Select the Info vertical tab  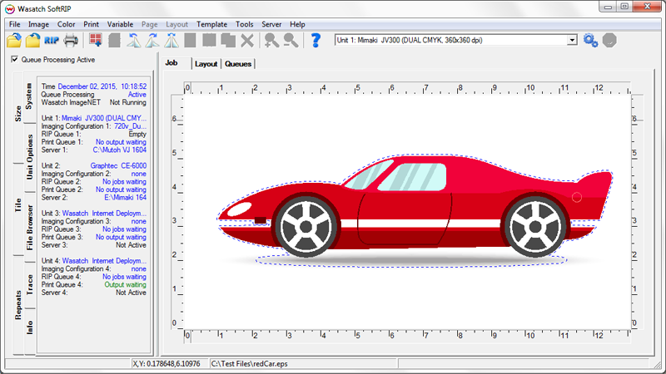tap(29, 327)
